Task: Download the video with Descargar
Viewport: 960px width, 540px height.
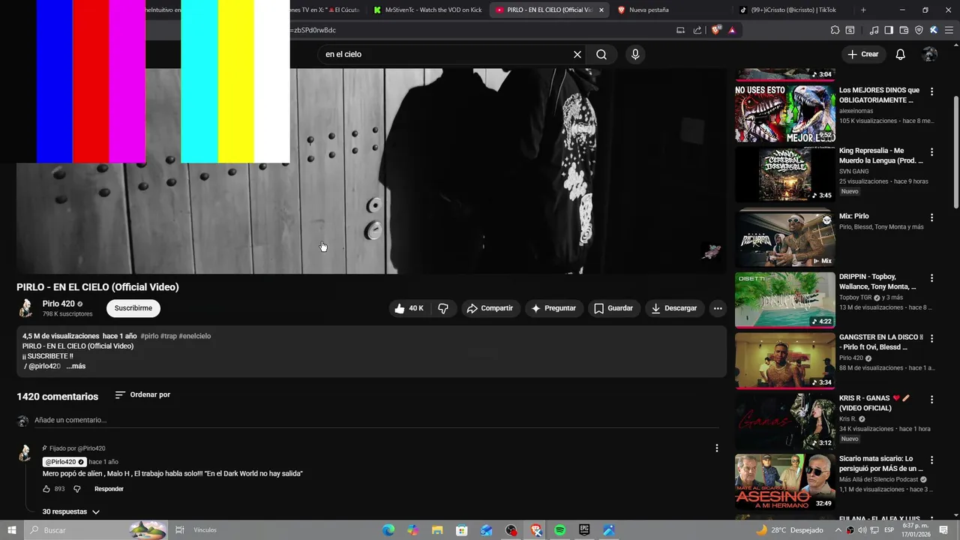Action: (x=674, y=308)
